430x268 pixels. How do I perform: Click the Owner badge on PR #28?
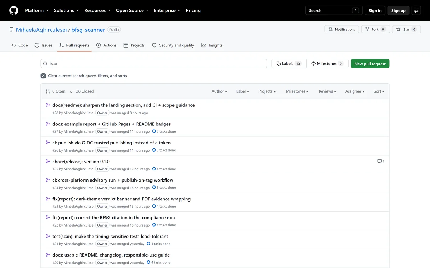click(x=102, y=113)
